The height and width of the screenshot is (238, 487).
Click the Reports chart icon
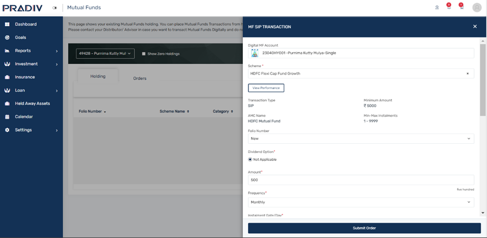7,51
